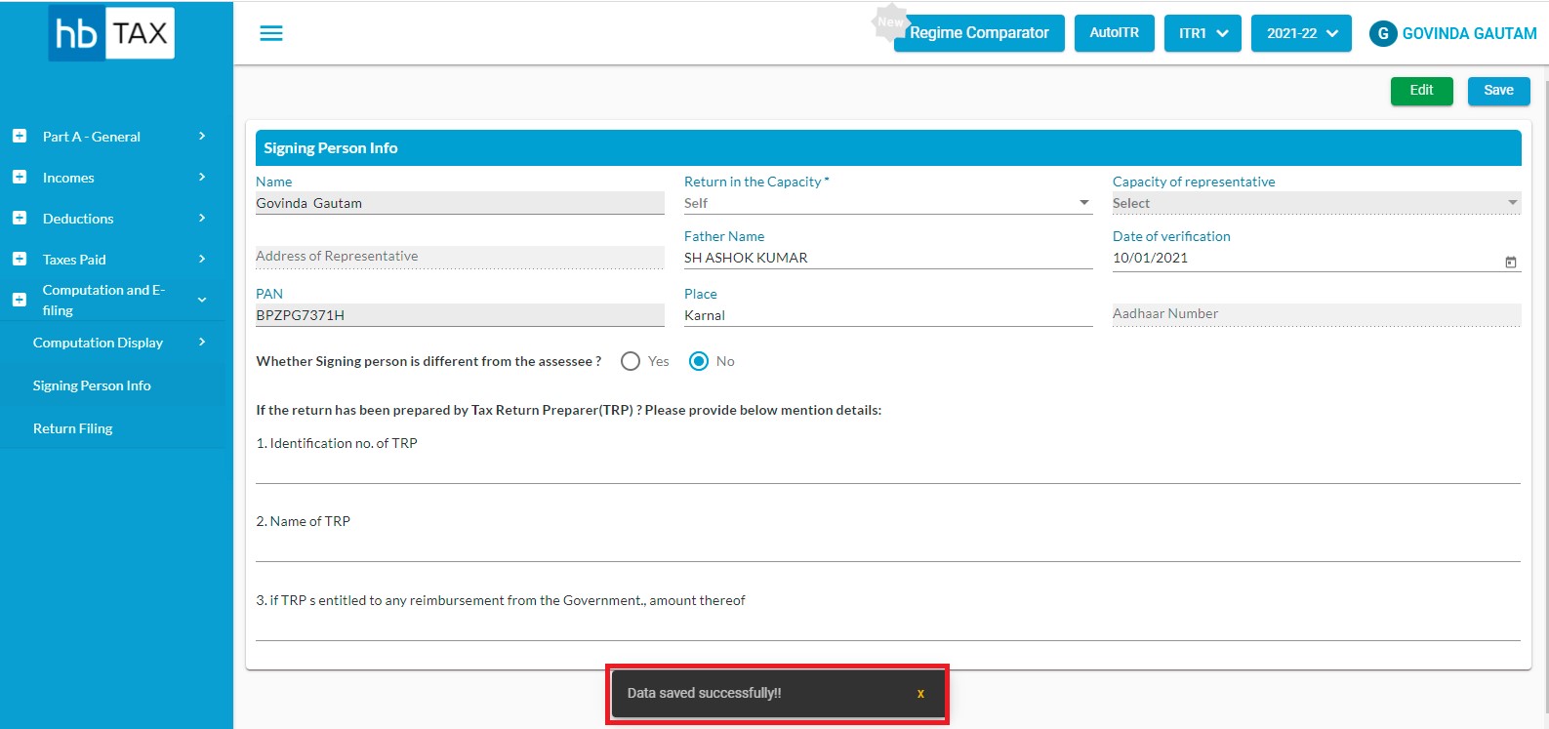Click the Aadhaar Number field
Viewport: 1549px width, 729px height.
point(1317,314)
